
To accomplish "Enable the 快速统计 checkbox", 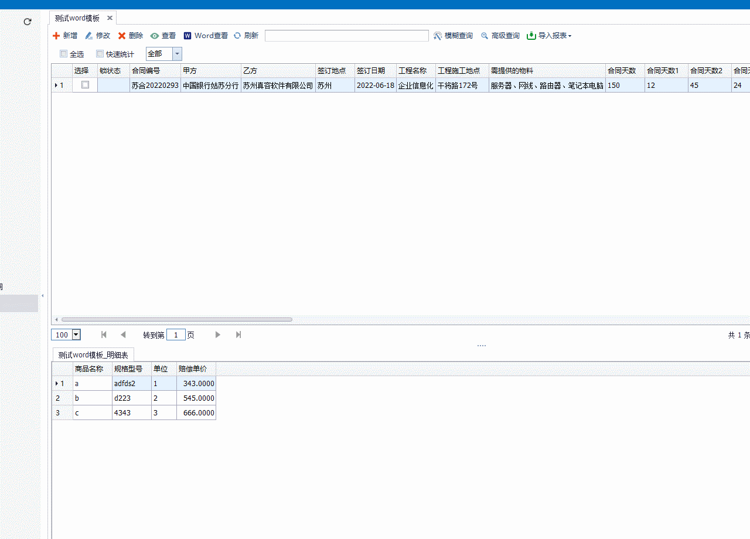I will [x=100, y=54].
